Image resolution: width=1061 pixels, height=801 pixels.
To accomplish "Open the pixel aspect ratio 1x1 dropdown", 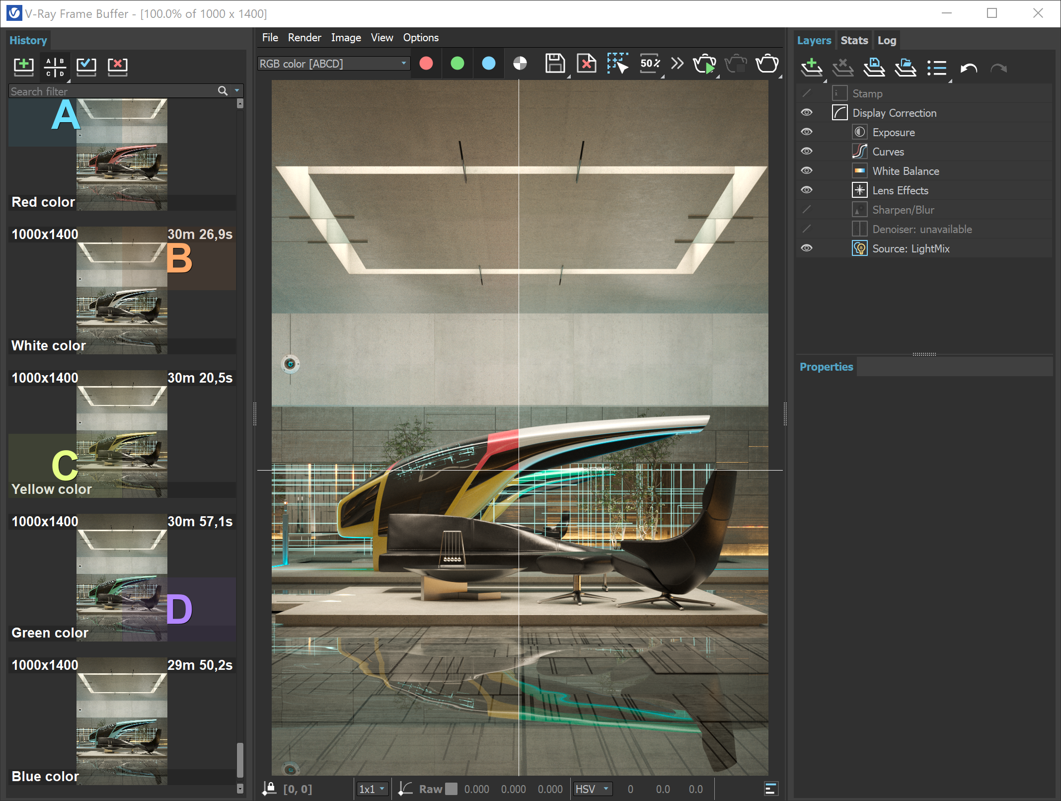I will pyautogui.click(x=372, y=789).
